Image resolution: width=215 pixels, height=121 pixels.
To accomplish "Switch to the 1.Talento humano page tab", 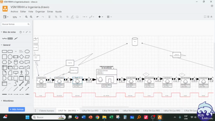I will [46, 111].
